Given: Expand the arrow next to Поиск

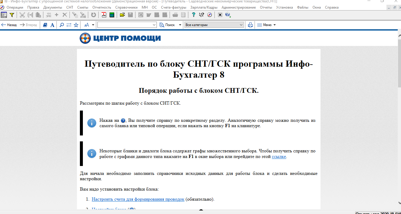Looking at the screenshot, I should point(180,25).
